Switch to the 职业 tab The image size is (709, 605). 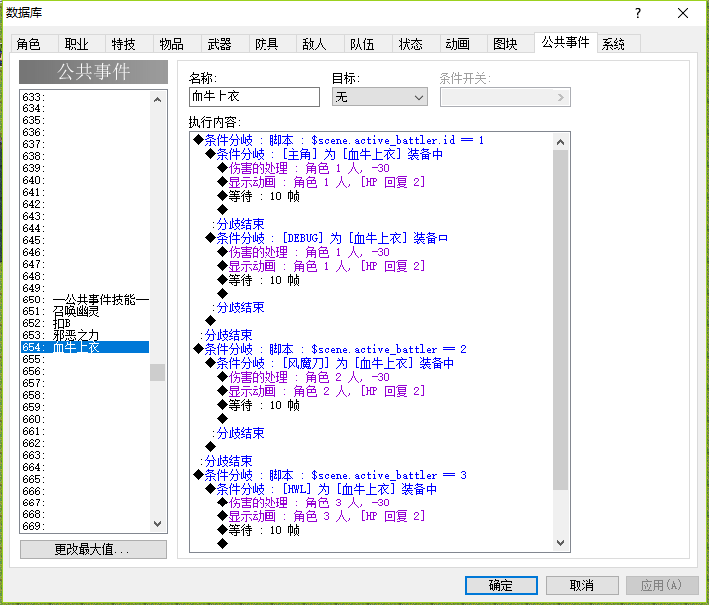click(x=82, y=44)
